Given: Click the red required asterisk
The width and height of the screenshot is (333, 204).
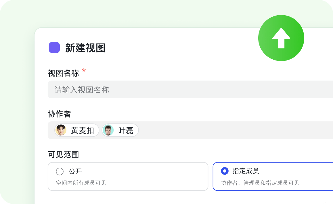Looking at the screenshot, I should [84, 71].
